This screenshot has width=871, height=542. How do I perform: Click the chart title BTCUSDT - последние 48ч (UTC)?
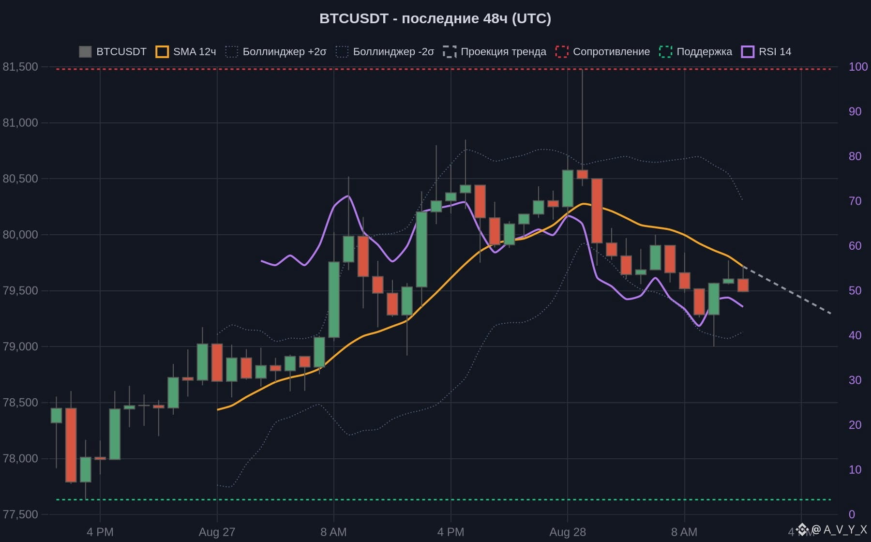click(435, 18)
